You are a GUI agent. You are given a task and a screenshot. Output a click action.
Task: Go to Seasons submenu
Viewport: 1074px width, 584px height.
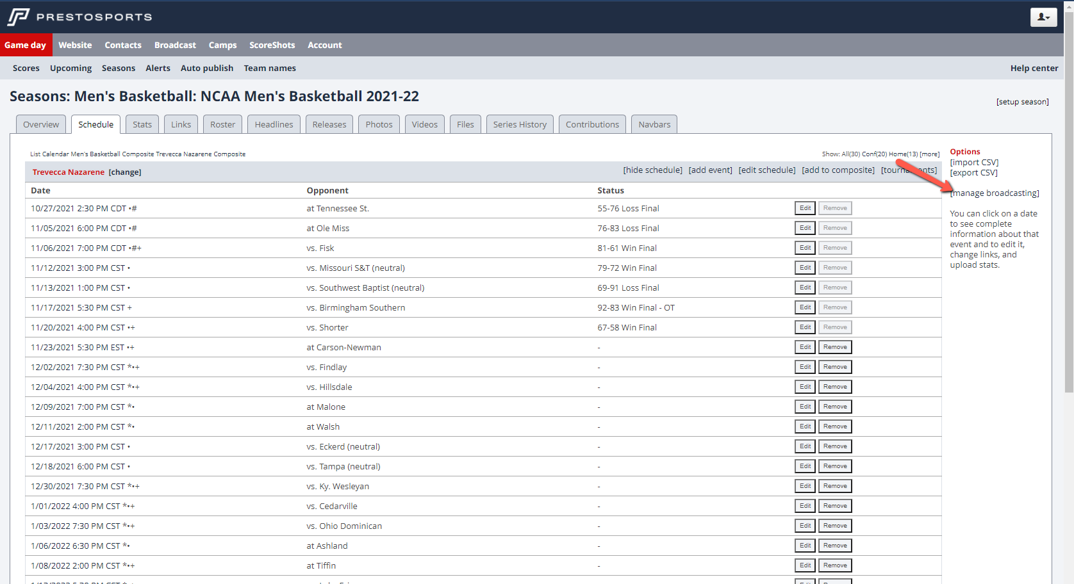click(x=119, y=68)
